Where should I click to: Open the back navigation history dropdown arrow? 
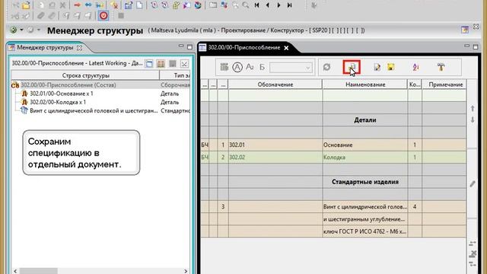21,30
